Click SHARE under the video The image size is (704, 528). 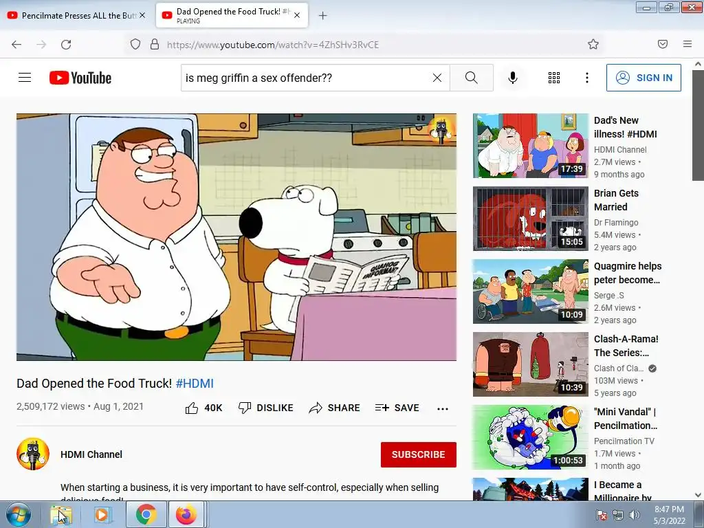tap(335, 408)
